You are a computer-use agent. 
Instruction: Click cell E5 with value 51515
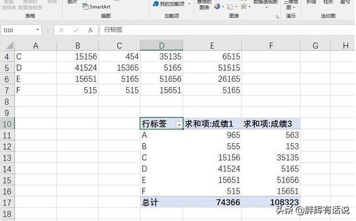(212, 68)
